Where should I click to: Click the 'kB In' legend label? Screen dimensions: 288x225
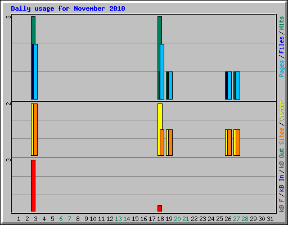click(x=282, y=183)
